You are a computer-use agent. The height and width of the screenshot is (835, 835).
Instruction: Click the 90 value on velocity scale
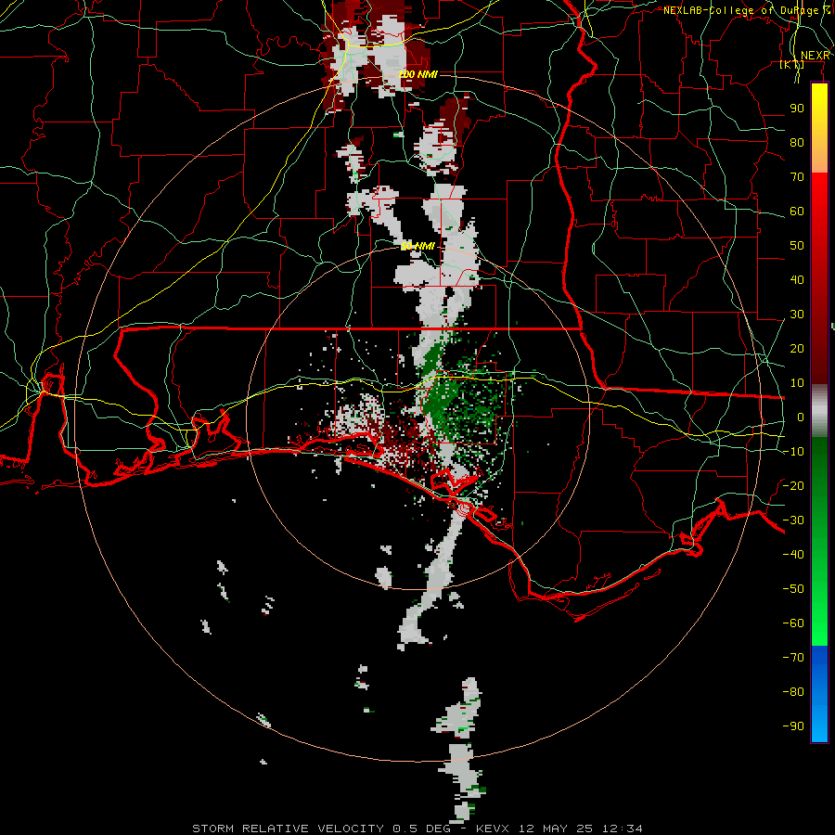(x=797, y=109)
